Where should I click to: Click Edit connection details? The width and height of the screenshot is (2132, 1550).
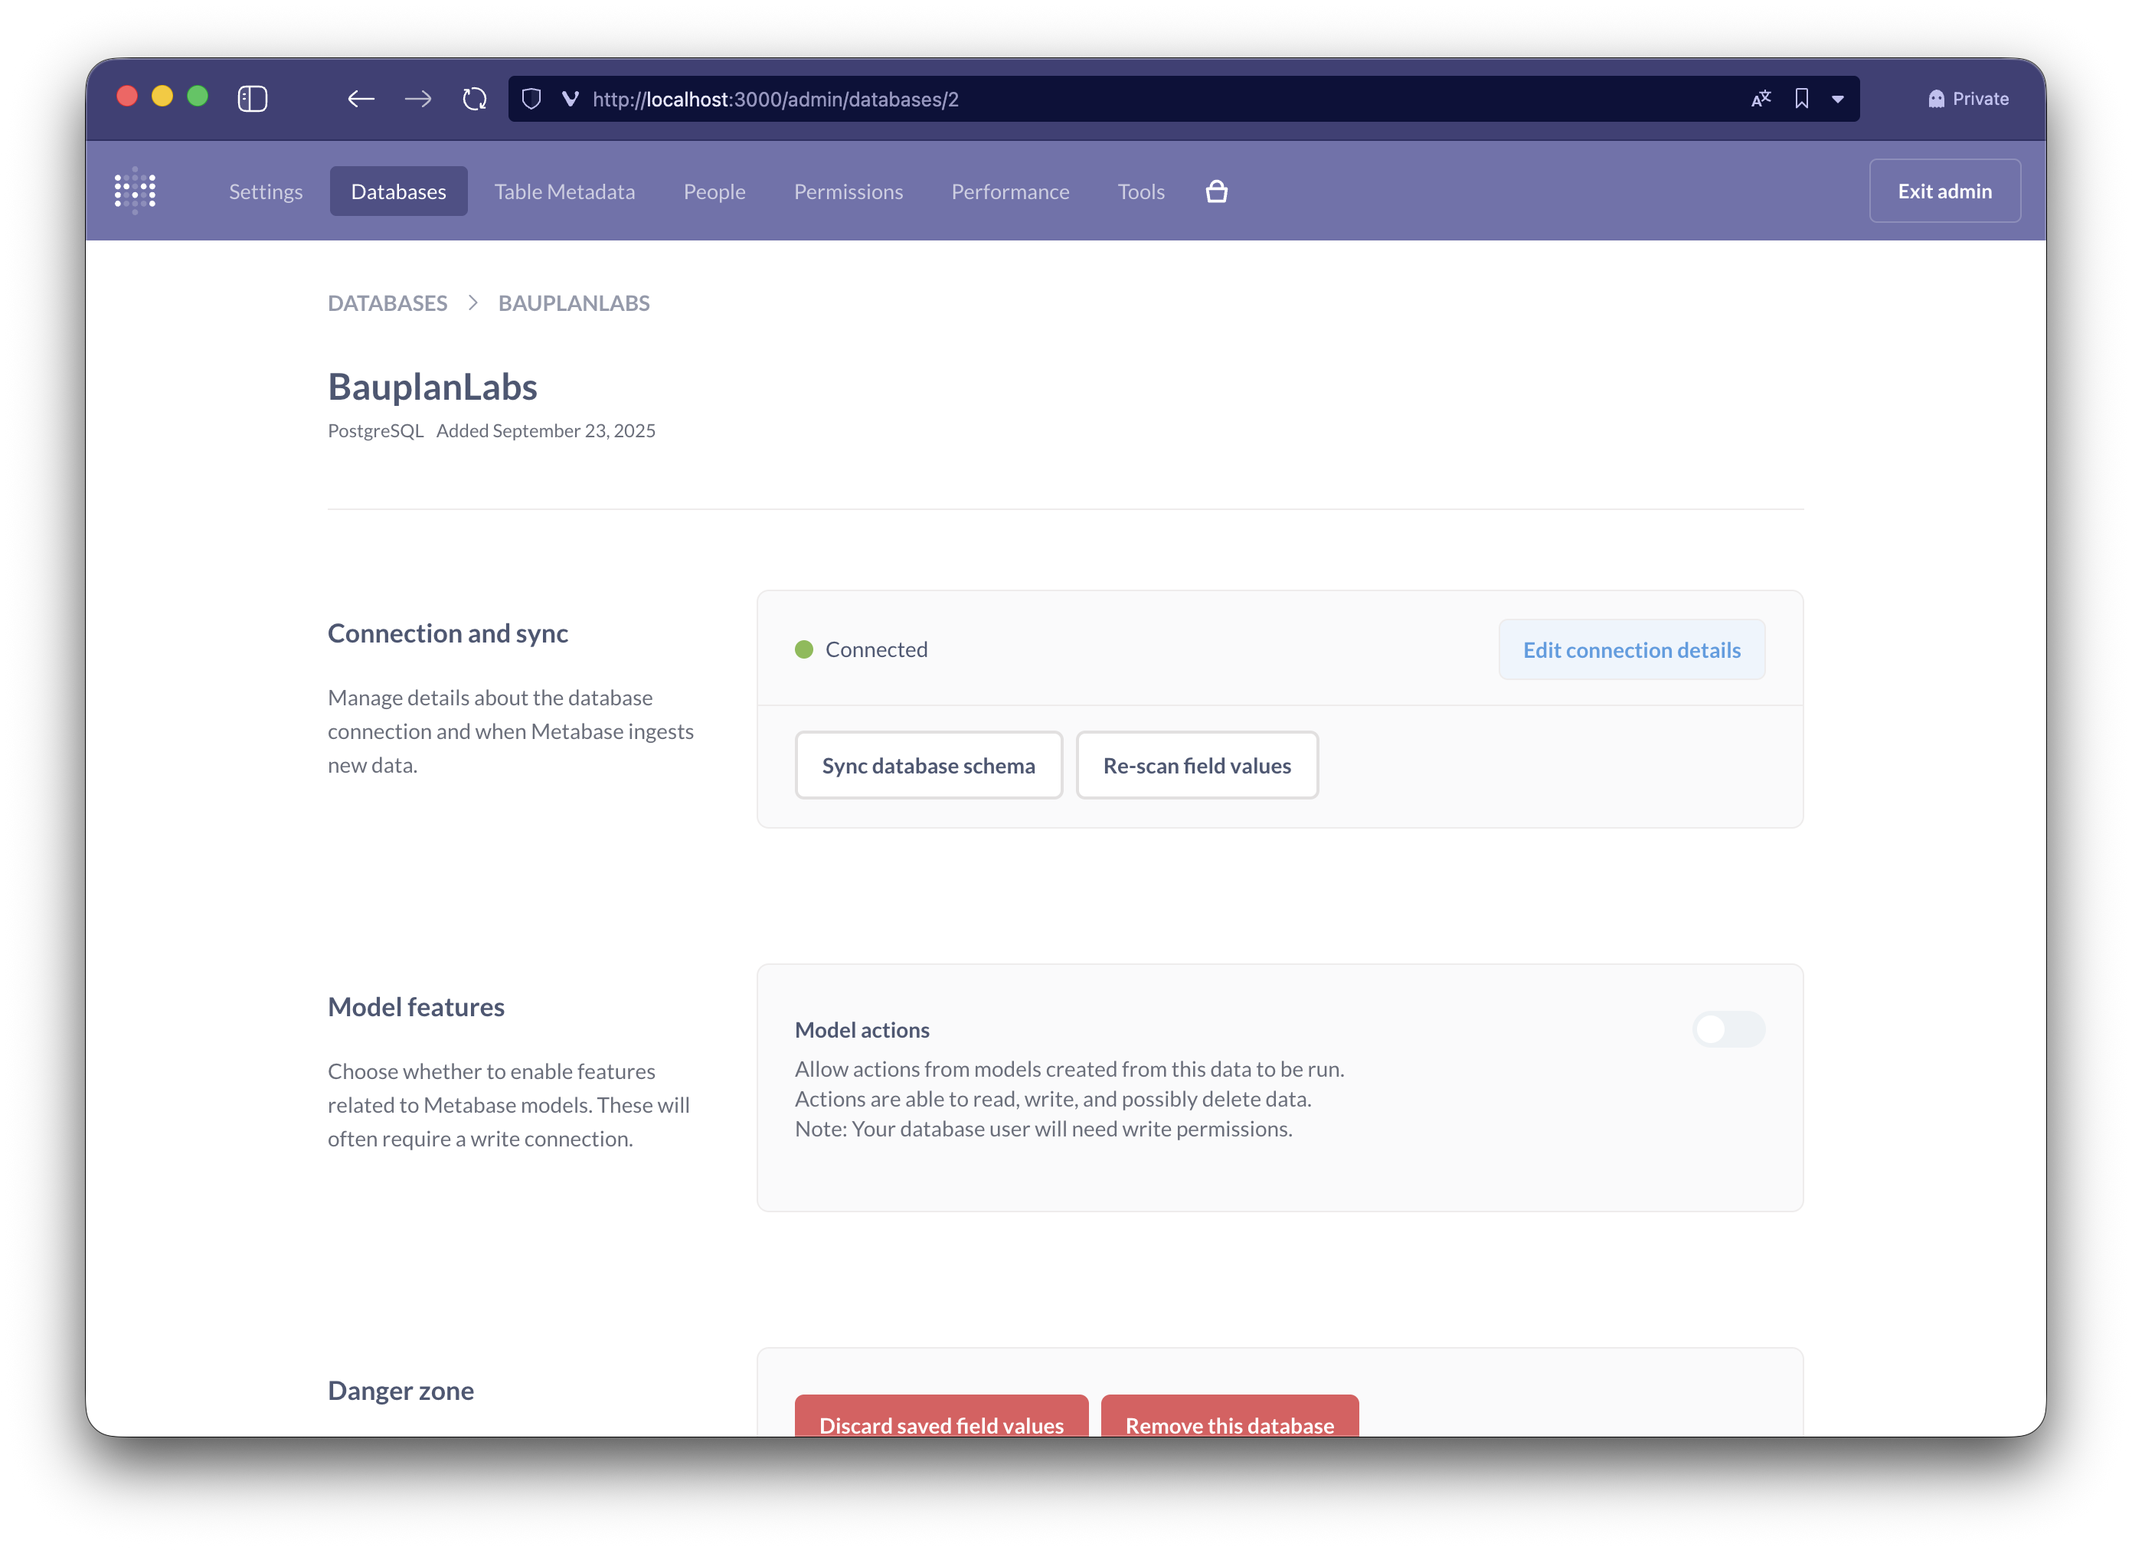coord(1631,649)
